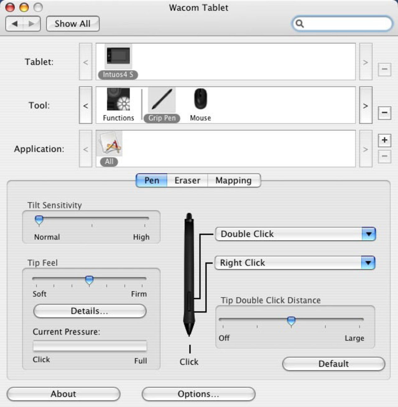Open the Options dialog
The width and height of the screenshot is (398, 407).
pyautogui.click(x=198, y=394)
